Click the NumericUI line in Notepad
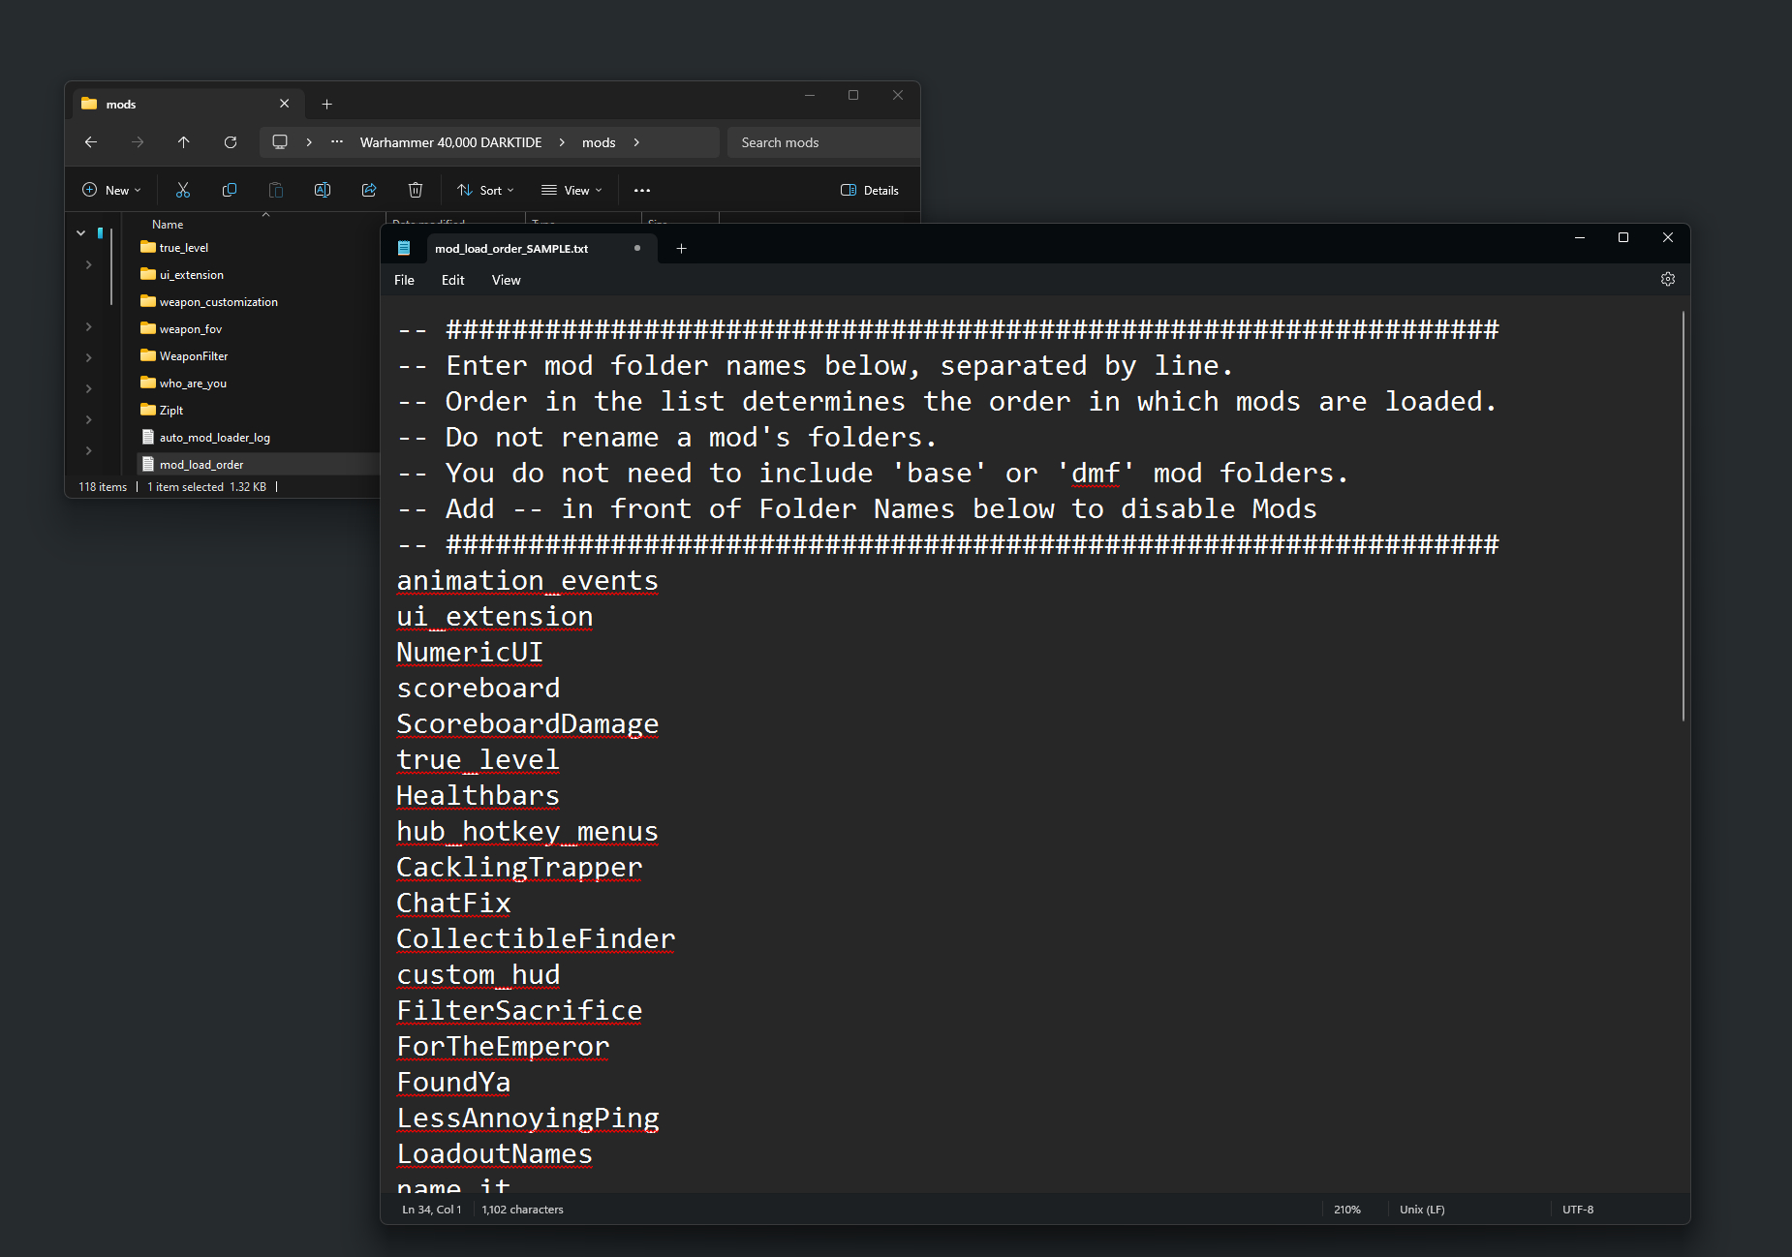The height and width of the screenshot is (1257, 1792). pyautogui.click(x=470, y=653)
